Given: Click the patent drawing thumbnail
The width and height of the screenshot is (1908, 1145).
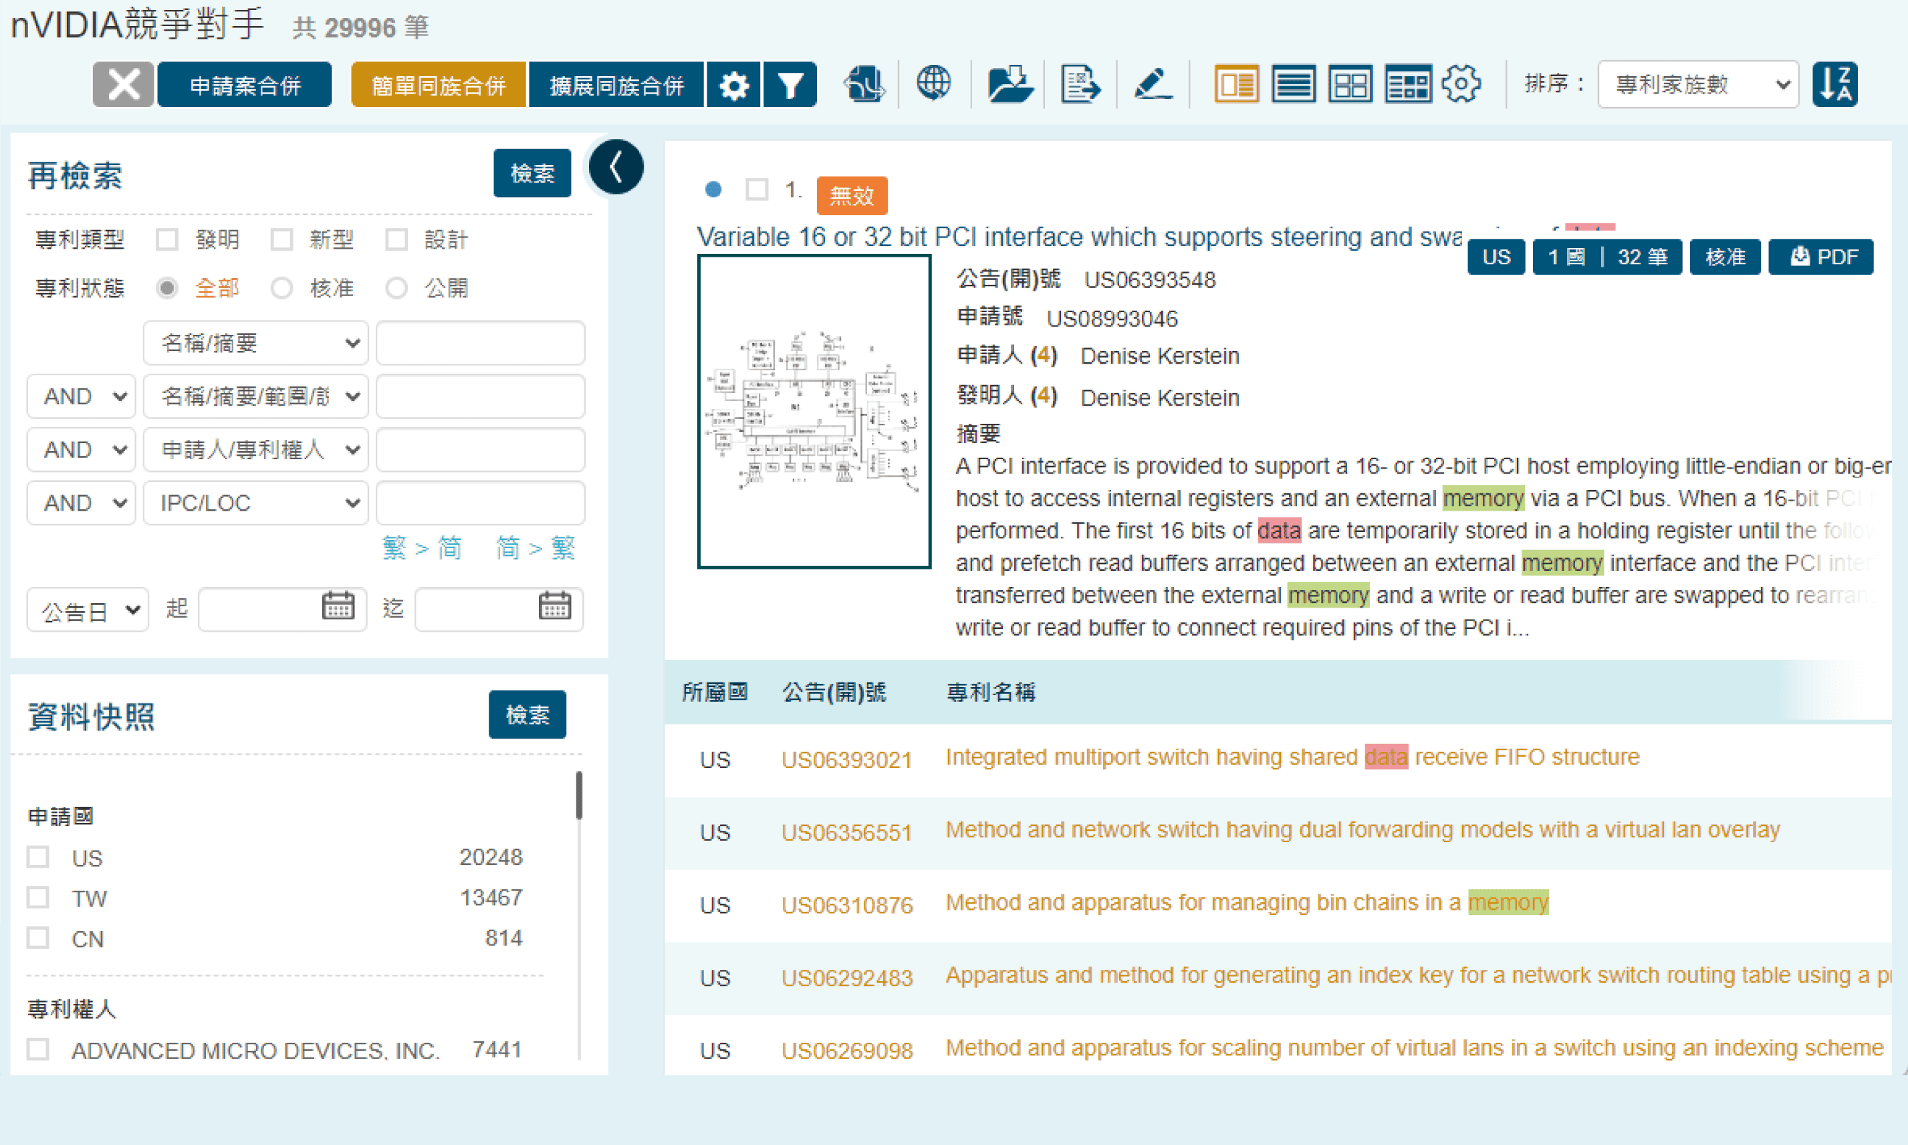Looking at the screenshot, I should 814,412.
